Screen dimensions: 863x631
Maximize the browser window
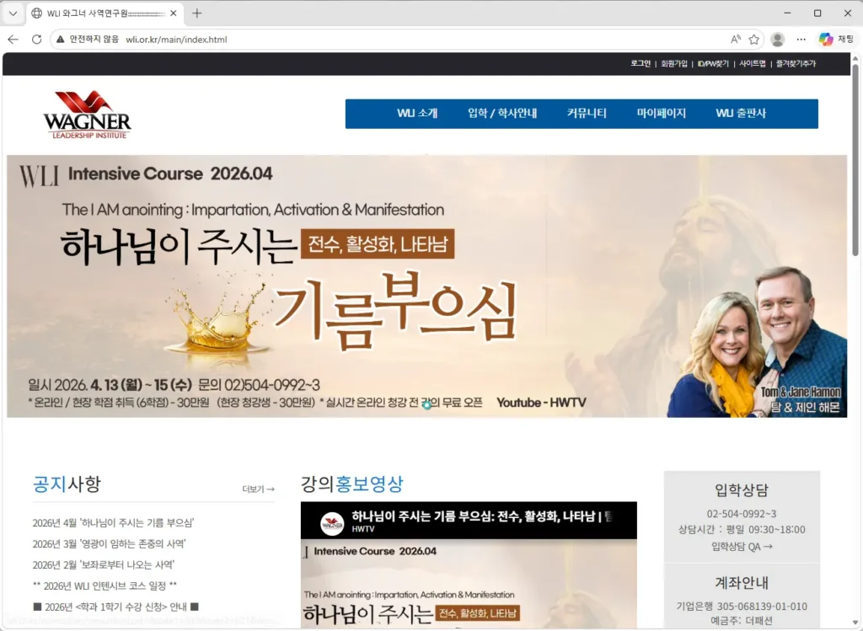pyautogui.click(x=817, y=13)
